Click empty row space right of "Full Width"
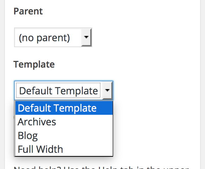This screenshot has height=169, width=205. (x=88, y=149)
